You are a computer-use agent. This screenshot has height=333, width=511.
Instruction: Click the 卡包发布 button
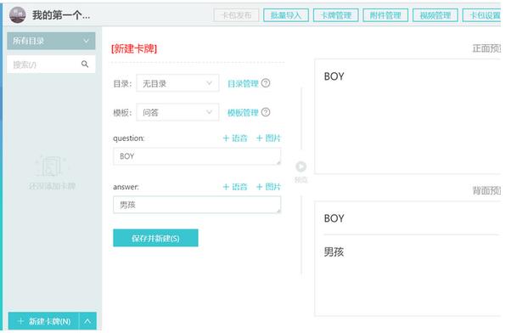[x=237, y=15]
